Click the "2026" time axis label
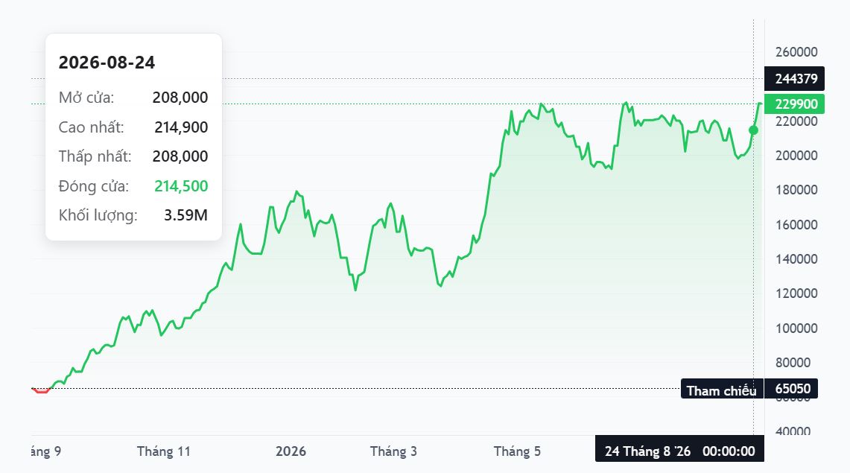Image resolution: width=850 pixels, height=473 pixels. point(291,451)
